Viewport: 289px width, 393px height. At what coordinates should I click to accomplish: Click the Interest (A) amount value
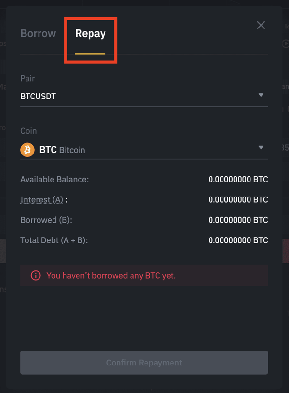tap(238, 199)
